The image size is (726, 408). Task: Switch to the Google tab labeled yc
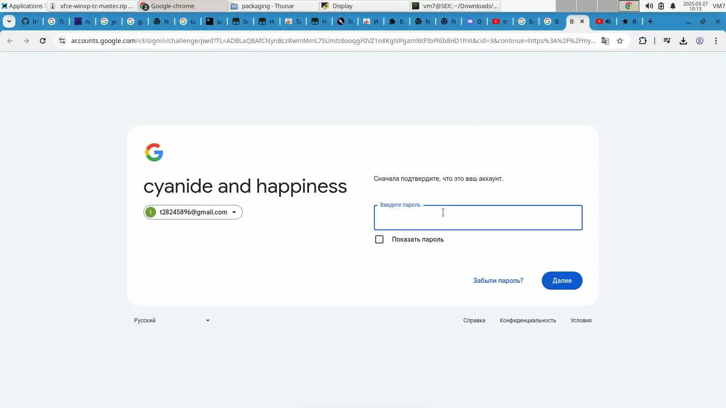[109, 21]
